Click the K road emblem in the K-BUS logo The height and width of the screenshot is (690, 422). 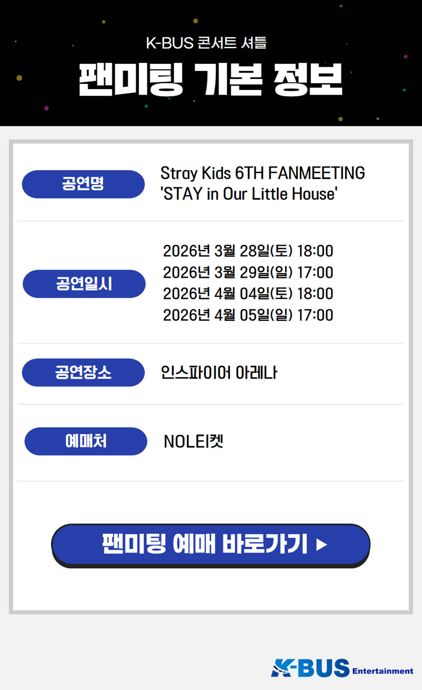282,668
